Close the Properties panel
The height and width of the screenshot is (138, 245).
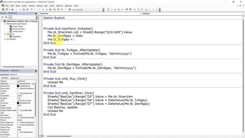(36, 71)
